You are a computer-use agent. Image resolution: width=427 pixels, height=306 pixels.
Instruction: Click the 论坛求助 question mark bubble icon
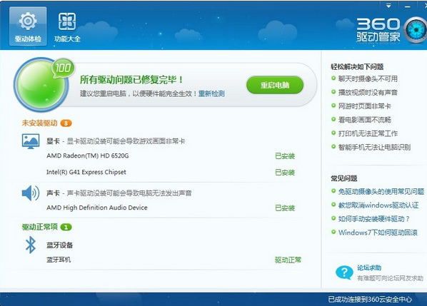click(344, 272)
